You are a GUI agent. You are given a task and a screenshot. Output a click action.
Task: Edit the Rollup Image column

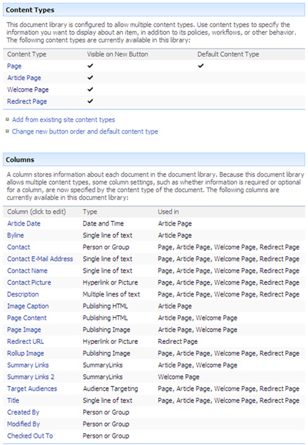tap(25, 353)
